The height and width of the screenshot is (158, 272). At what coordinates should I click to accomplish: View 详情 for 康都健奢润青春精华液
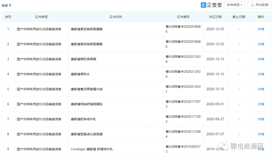click(261, 89)
